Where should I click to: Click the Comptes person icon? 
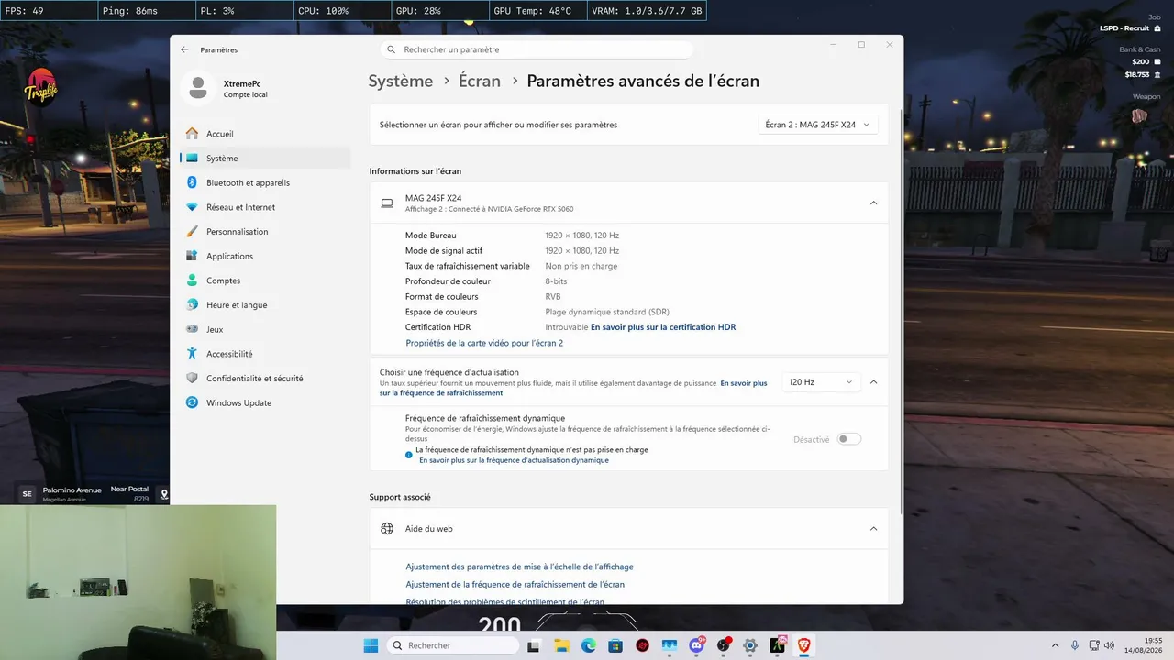[x=192, y=280]
